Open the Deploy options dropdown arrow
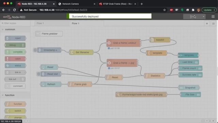Image resolution: width=218 pixels, height=123 pixels. click(x=203, y=17)
